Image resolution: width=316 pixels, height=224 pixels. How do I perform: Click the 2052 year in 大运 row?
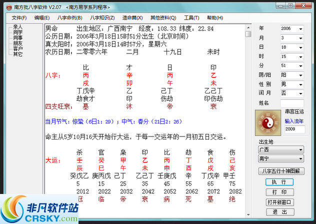(170, 191)
